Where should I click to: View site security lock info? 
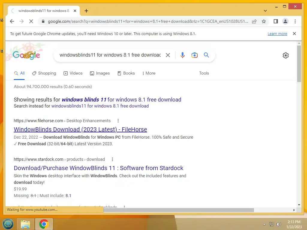[43, 21]
